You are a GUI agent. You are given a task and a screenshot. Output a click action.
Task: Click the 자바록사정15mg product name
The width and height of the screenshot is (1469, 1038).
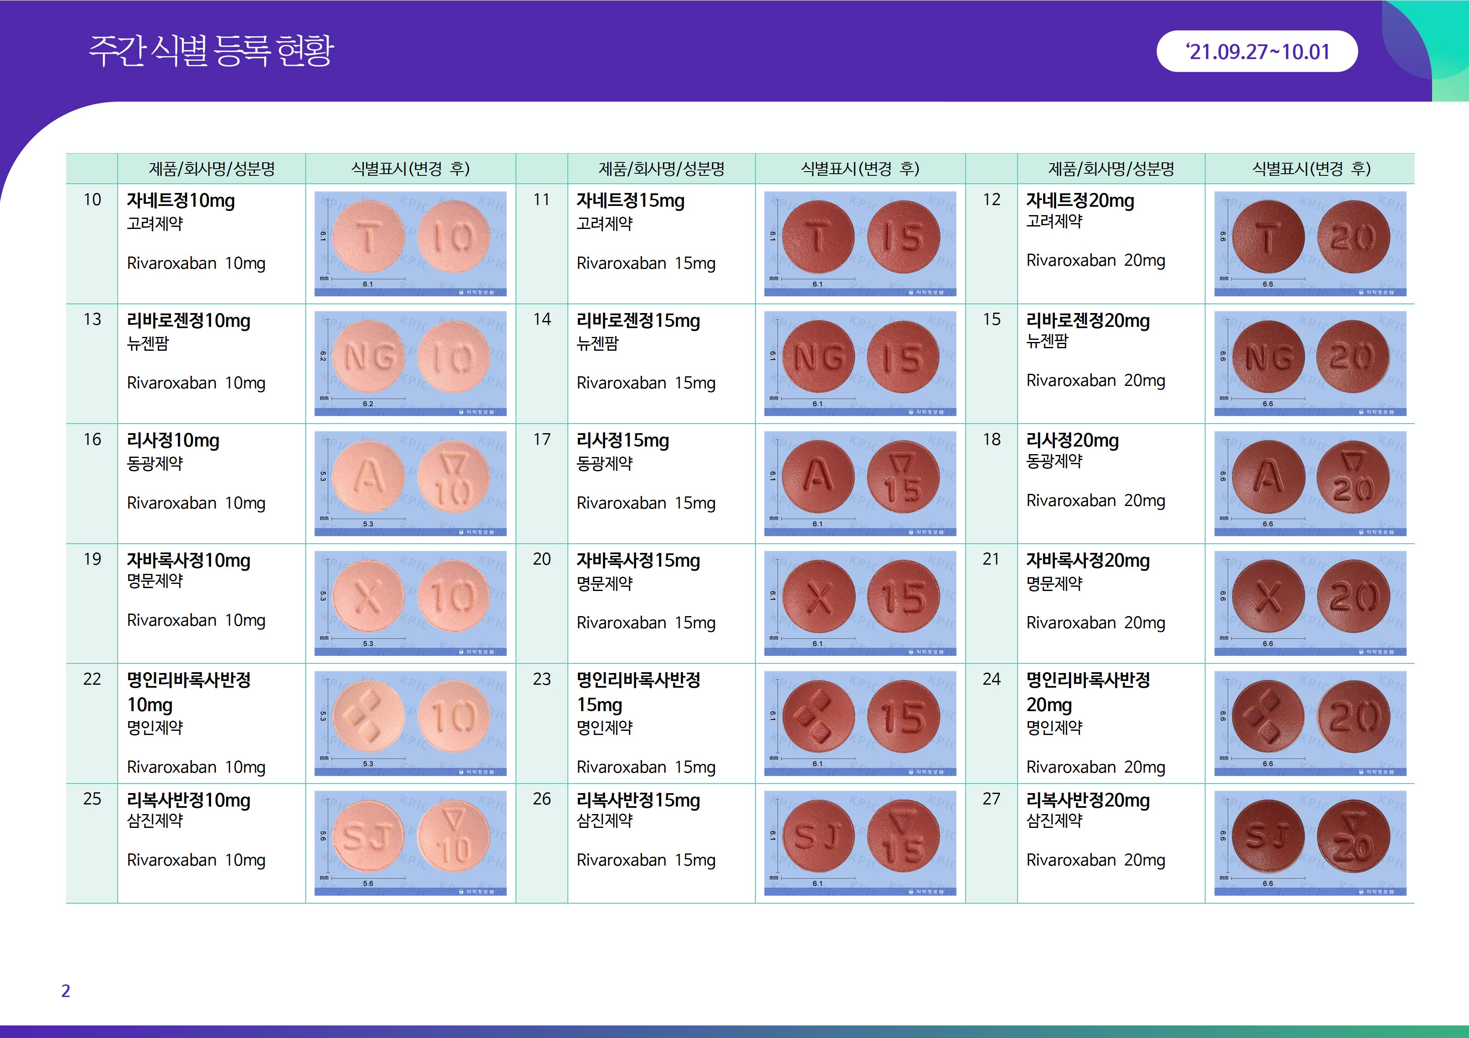(638, 561)
